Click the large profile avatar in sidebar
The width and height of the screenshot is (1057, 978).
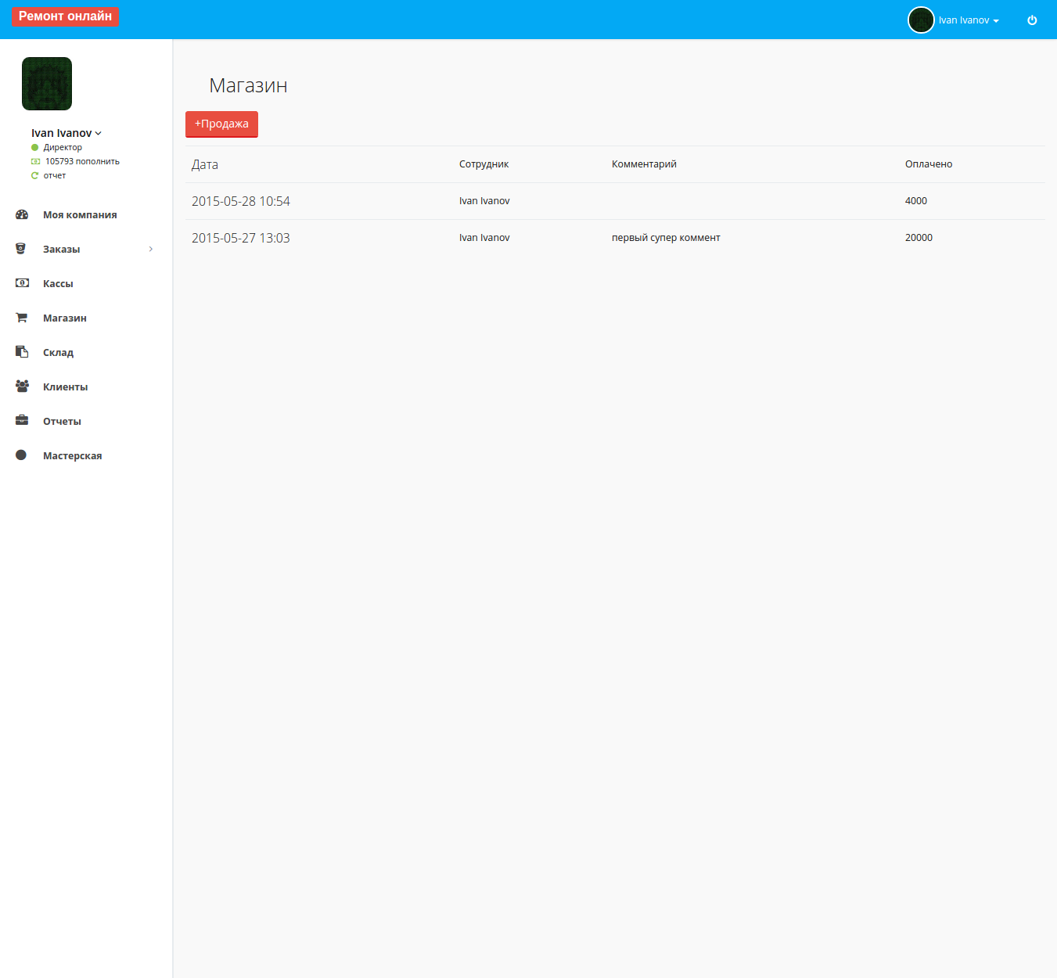tap(47, 84)
